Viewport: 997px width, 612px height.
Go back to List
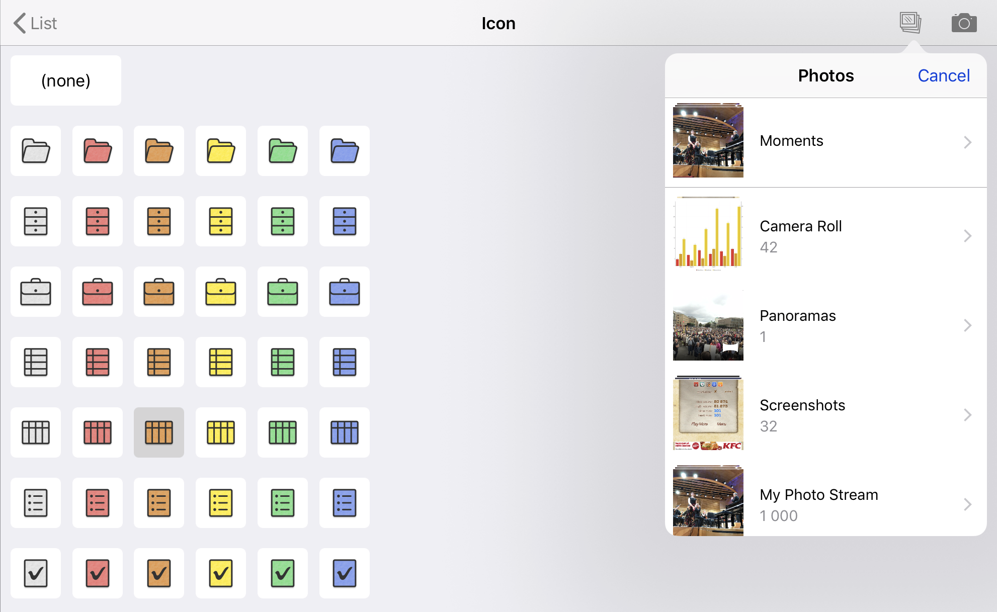click(35, 23)
